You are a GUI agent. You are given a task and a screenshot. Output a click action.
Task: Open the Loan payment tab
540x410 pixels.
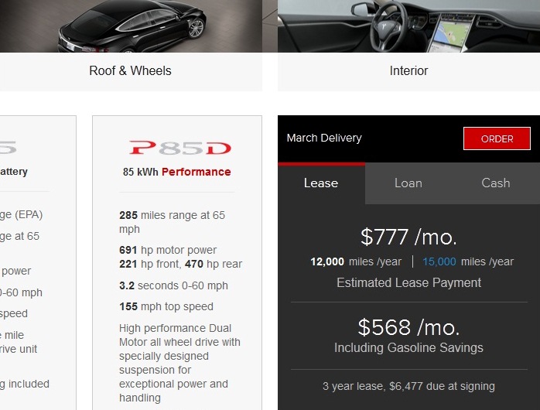408,183
